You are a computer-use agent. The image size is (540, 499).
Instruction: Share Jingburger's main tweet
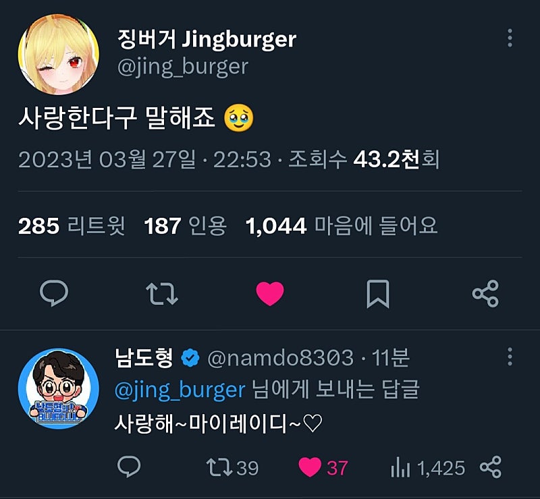(x=485, y=294)
